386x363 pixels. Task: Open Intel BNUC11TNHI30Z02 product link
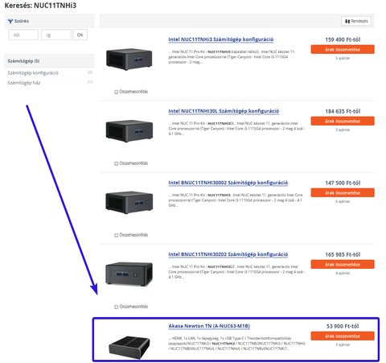tap(228, 254)
